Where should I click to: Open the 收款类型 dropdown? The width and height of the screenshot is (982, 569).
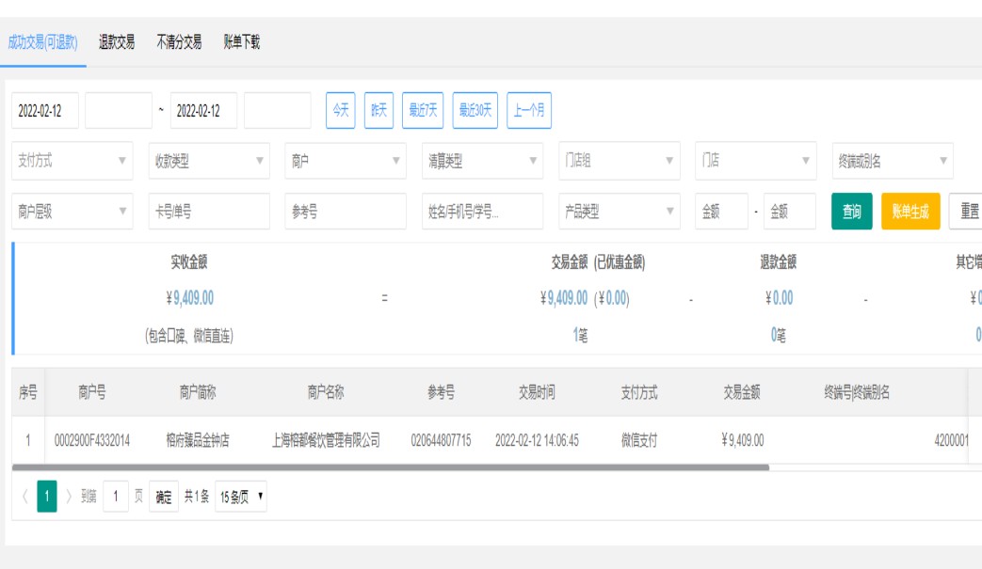click(209, 161)
